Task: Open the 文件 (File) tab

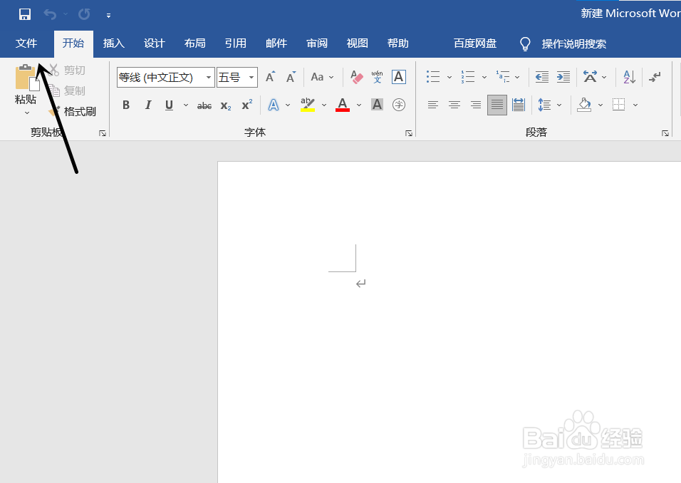Action: click(x=26, y=43)
